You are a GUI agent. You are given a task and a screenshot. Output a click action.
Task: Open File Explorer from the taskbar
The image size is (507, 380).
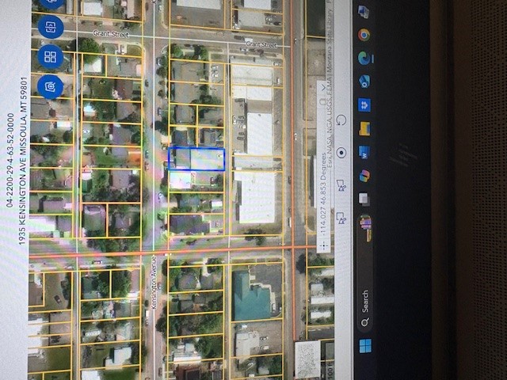click(x=364, y=128)
